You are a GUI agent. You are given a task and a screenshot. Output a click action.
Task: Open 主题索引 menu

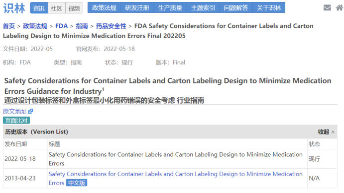(203, 7)
